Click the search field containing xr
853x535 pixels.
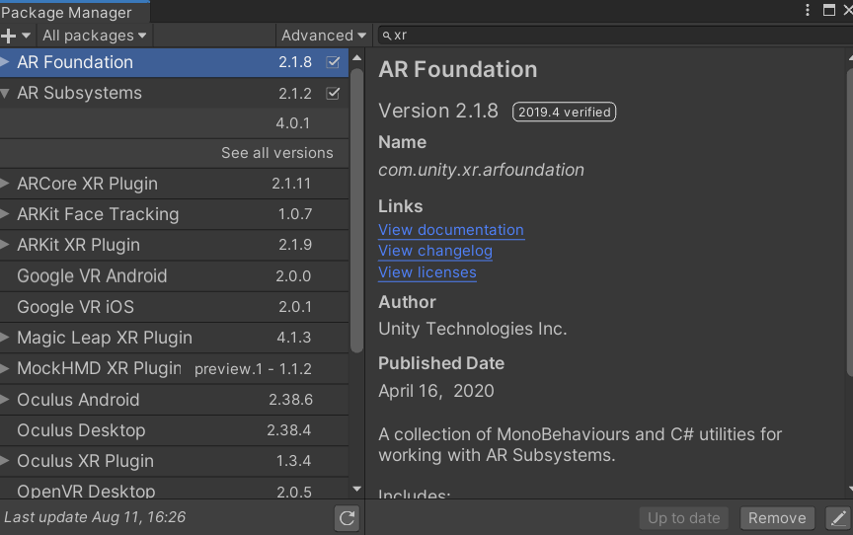pyautogui.click(x=615, y=36)
